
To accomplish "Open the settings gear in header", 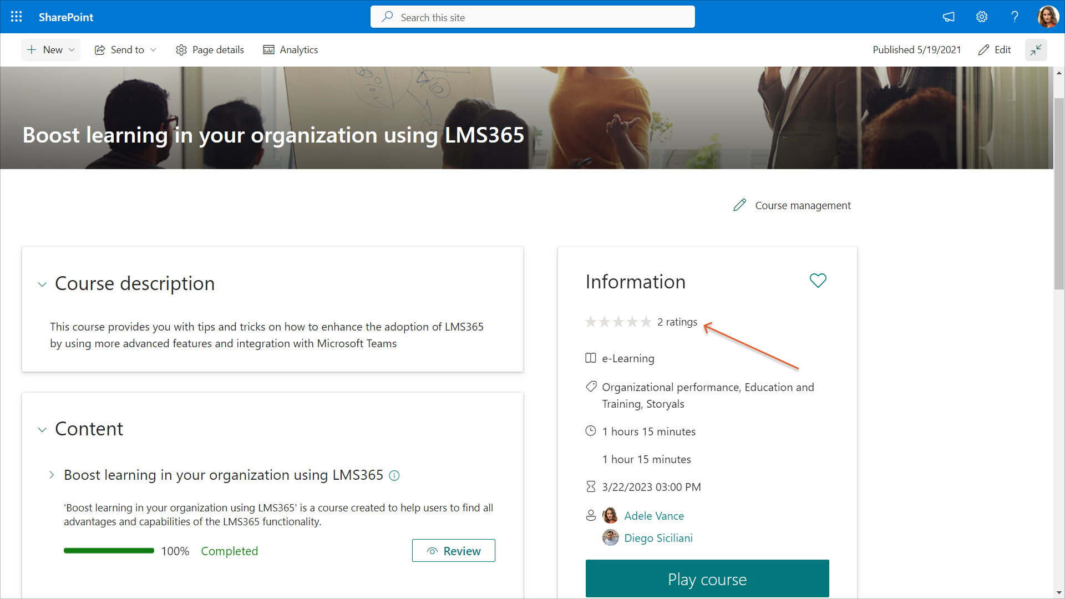I will 982,17.
